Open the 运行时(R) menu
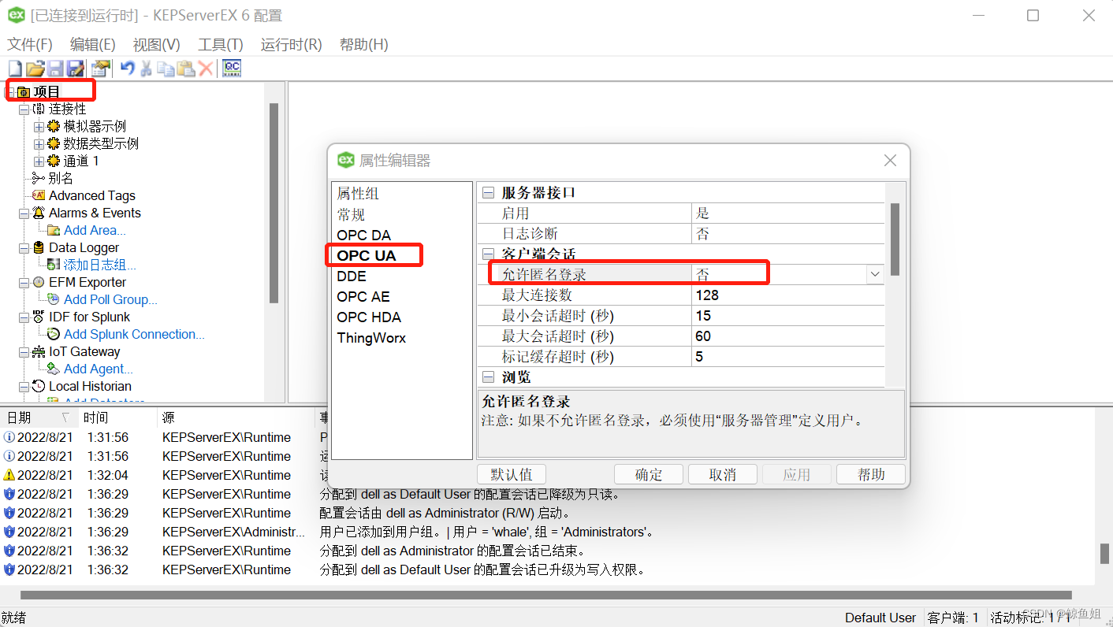Viewport: 1113px width, 627px height. [x=292, y=45]
